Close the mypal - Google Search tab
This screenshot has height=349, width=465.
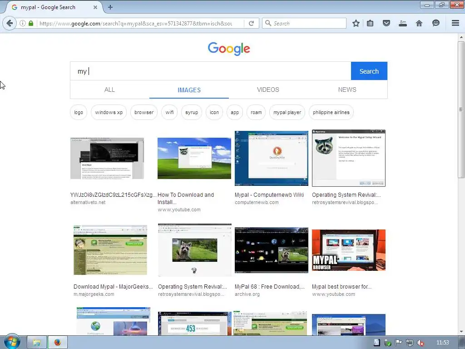(95, 7)
